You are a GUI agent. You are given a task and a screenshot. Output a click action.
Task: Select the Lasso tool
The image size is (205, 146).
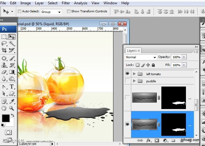4,43
